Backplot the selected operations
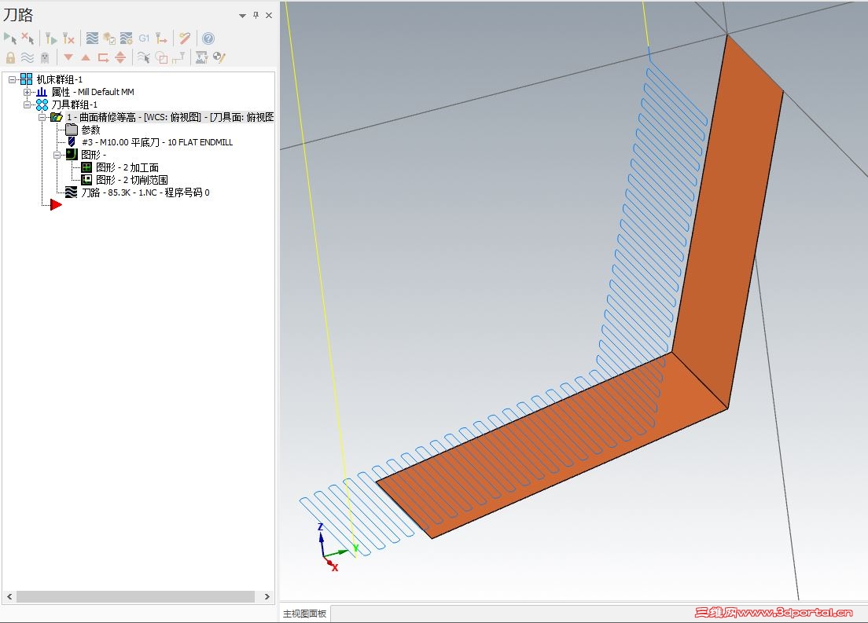Image resolution: width=868 pixels, height=623 pixels. 93,38
